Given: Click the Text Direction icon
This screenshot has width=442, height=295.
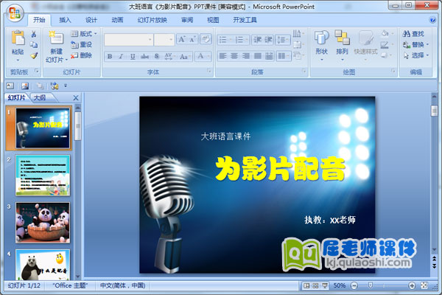Looking at the screenshot, I should [x=297, y=34].
